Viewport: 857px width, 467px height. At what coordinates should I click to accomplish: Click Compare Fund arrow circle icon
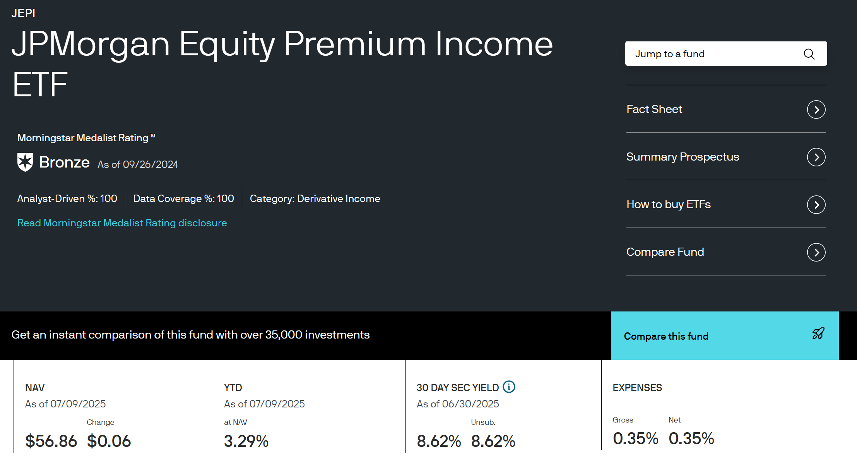point(816,252)
